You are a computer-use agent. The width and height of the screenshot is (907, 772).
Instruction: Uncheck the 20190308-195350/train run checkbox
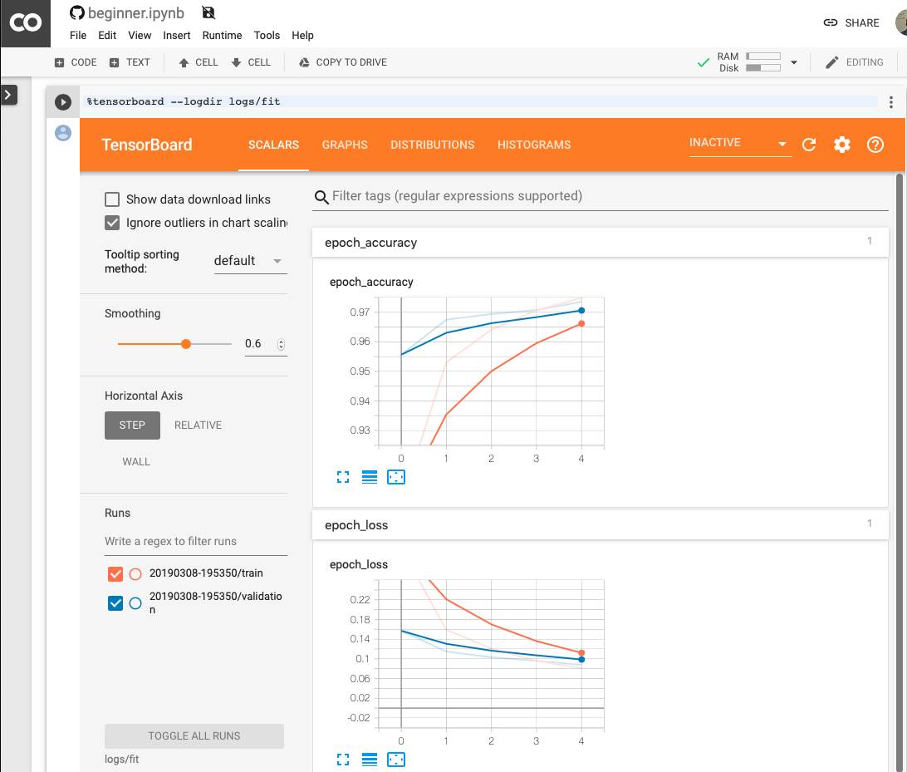115,573
